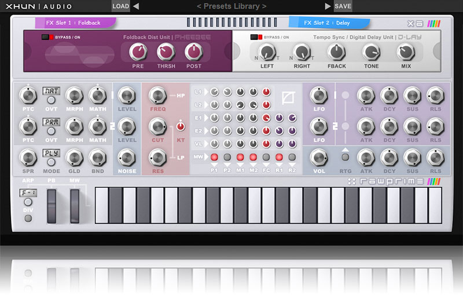463x295 pixels.
Task: Click the SAVE button
Action: point(343,6)
